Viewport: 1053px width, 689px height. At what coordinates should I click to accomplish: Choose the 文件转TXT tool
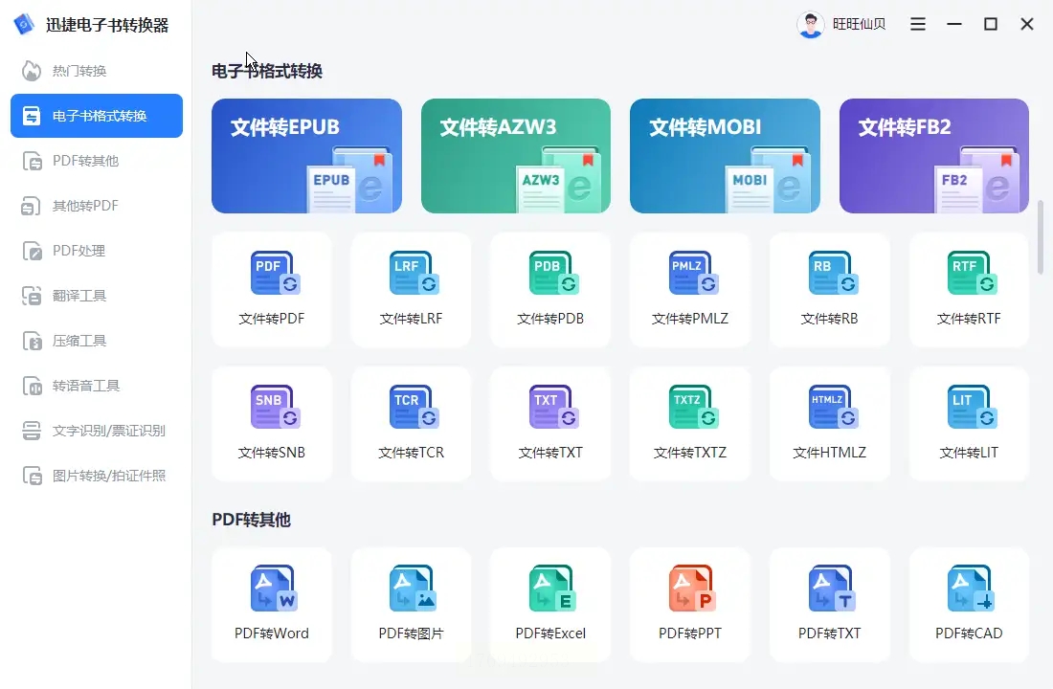click(x=550, y=424)
